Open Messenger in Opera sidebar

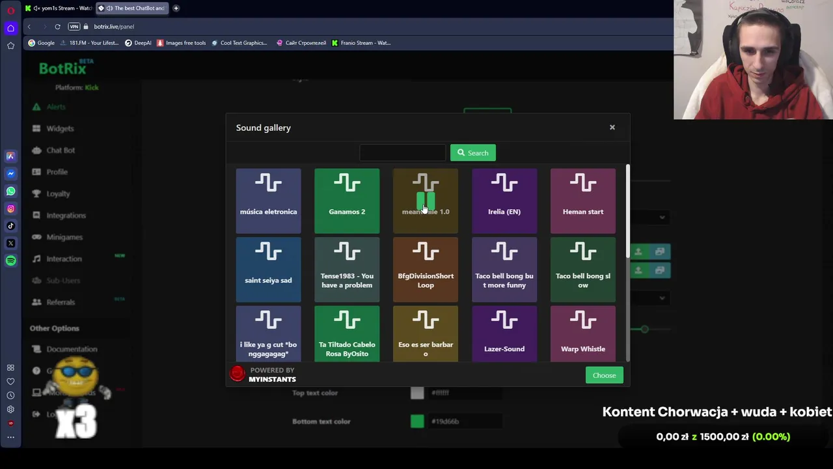(10, 173)
